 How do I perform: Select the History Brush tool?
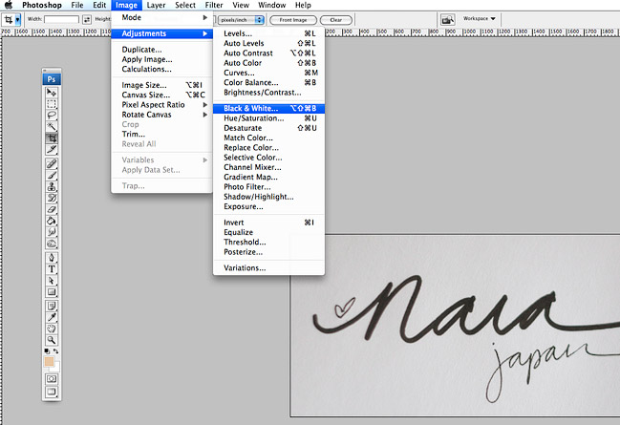click(52, 198)
